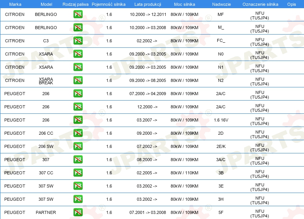Select the XSARA BREAK model cell
The height and width of the screenshot is (219, 304).
[x=46, y=81]
